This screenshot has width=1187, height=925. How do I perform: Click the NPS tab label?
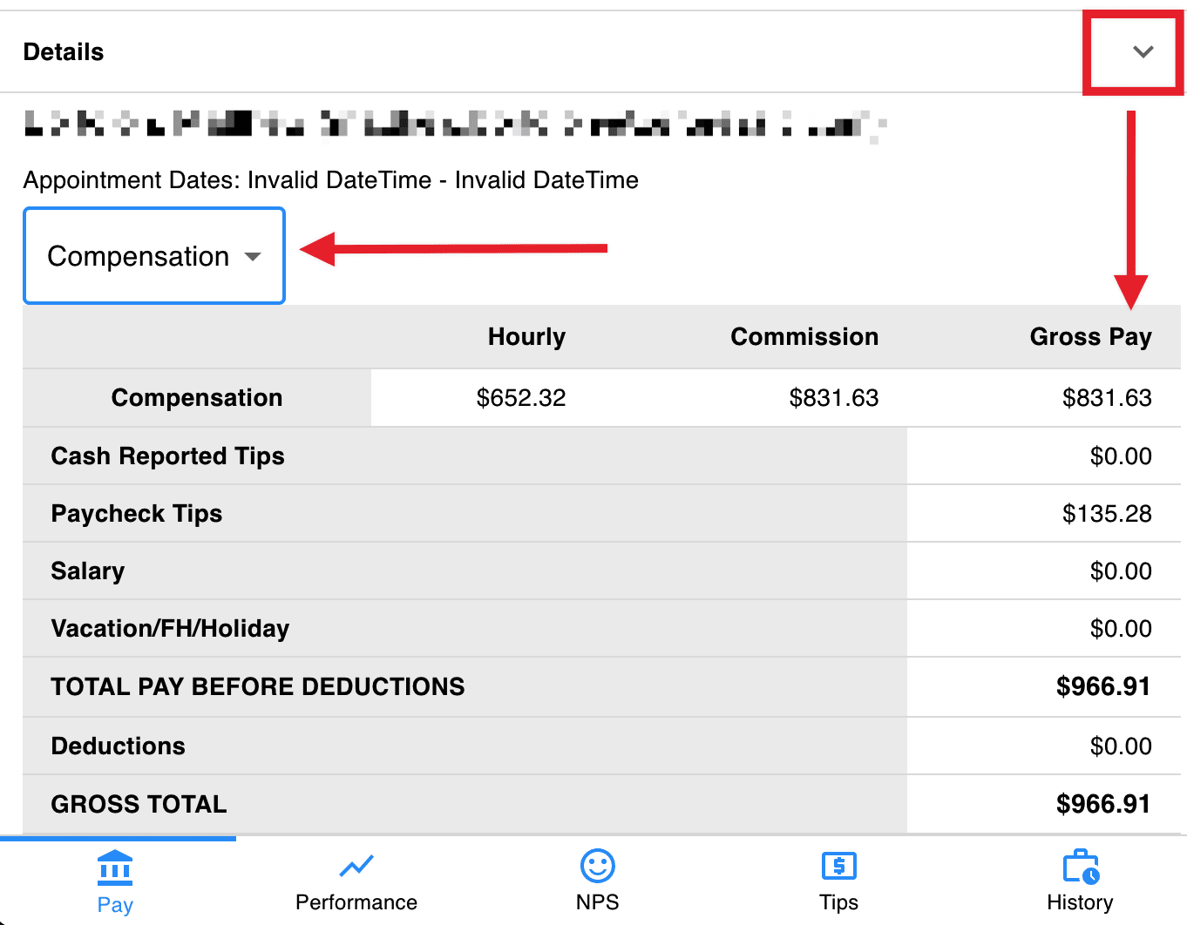tap(598, 902)
